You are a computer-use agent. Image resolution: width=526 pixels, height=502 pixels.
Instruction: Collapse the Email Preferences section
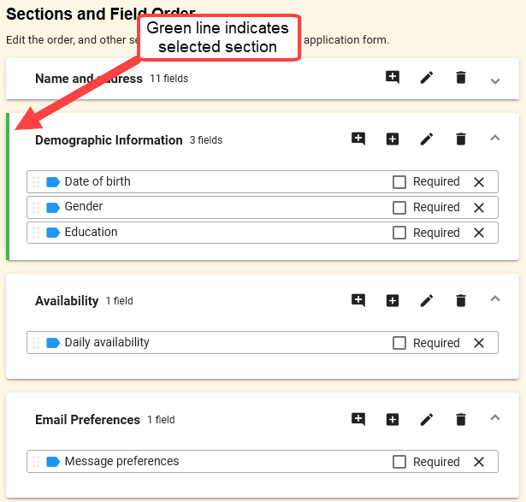tap(495, 417)
